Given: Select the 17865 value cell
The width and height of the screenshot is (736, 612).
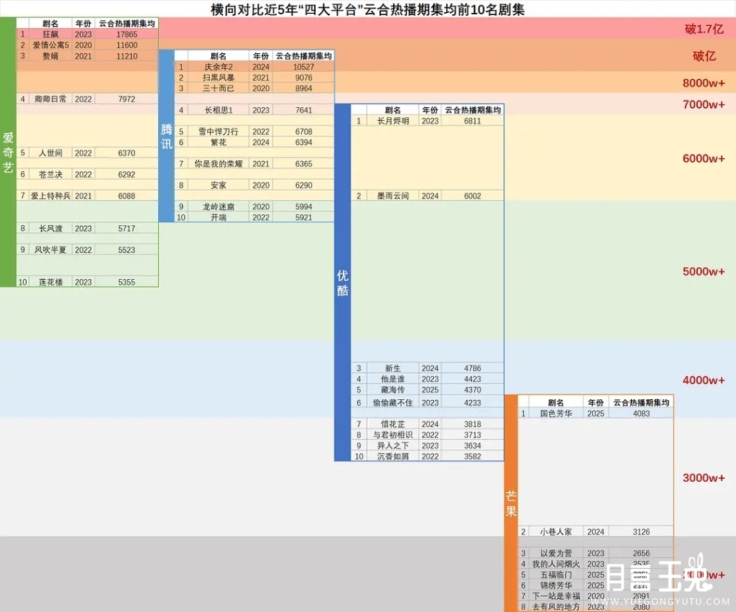Looking at the screenshot, I should click(x=126, y=34).
